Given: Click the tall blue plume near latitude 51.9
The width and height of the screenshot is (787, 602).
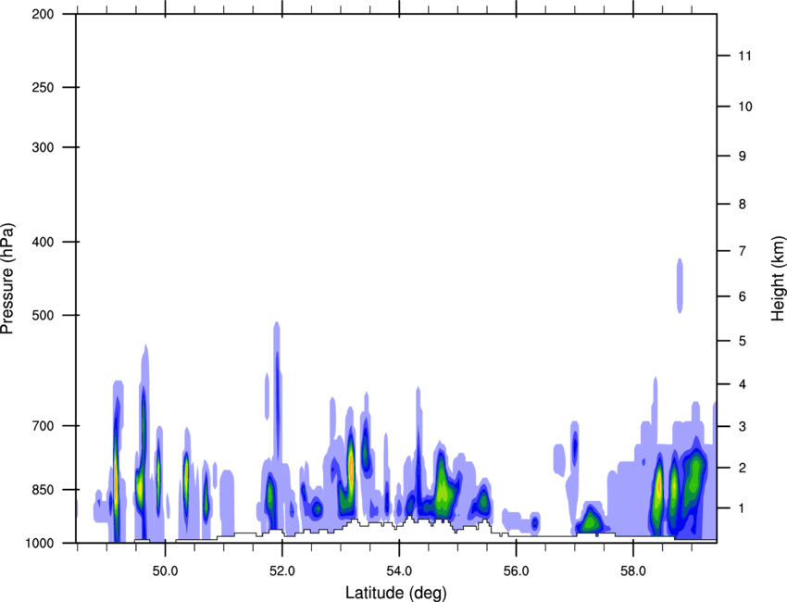Looking at the screenshot, I should [x=277, y=392].
